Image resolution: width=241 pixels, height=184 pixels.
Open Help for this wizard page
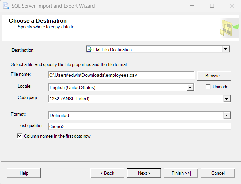[24, 173]
